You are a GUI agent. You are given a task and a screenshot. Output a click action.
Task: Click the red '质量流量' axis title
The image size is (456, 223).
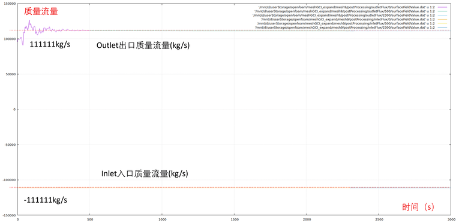pyautogui.click(x=41, y=12)
